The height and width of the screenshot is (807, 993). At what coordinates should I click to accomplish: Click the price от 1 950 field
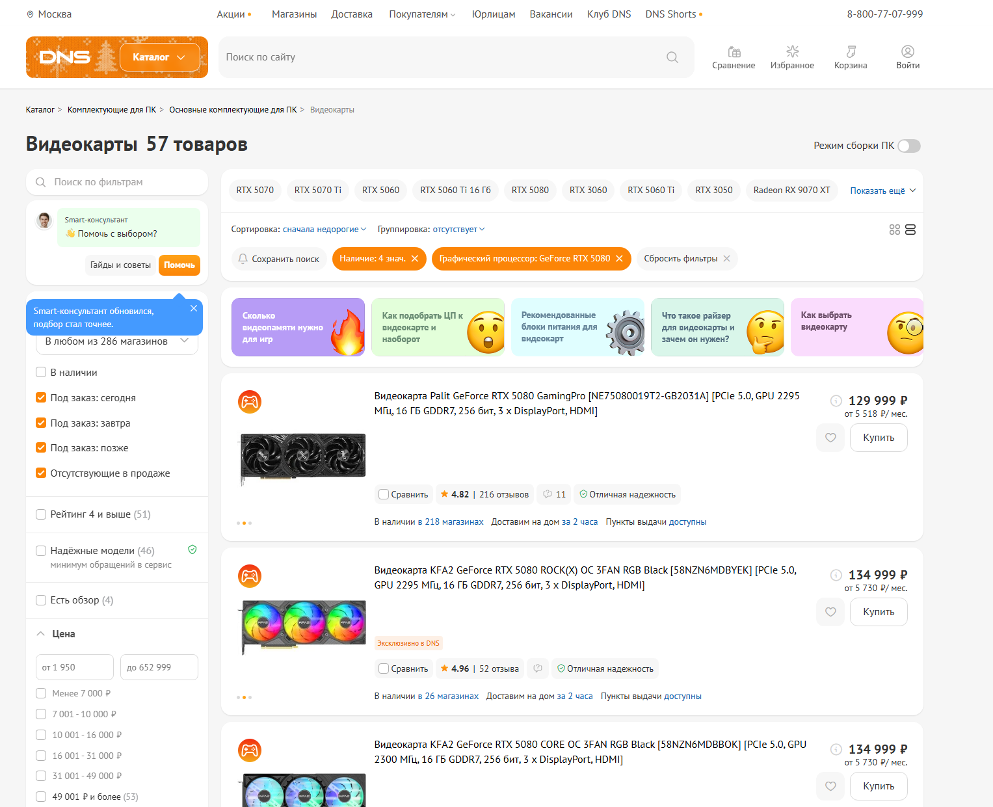pos(75,667)
